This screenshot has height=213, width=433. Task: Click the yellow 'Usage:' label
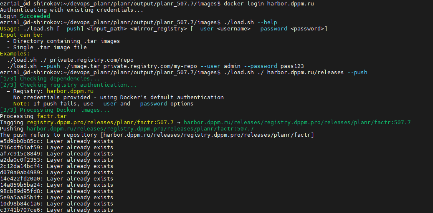pyautogui.click(x=10, y=28)
